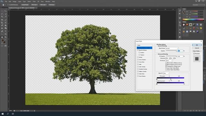Select the Spot Healing Brush tool
Viewport: 206px width, 116px height.
coord(2,20)
